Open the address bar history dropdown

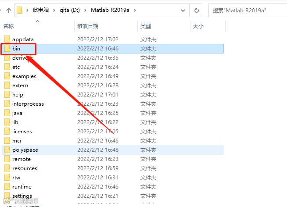183,11
